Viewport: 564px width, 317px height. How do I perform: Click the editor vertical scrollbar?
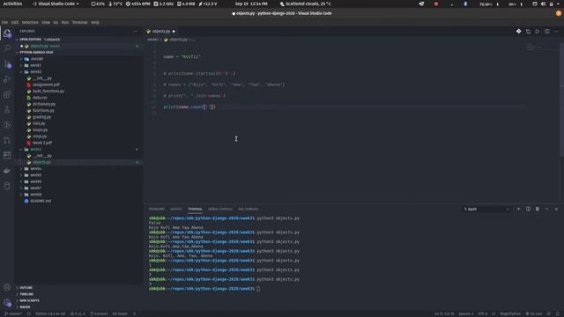562,100
